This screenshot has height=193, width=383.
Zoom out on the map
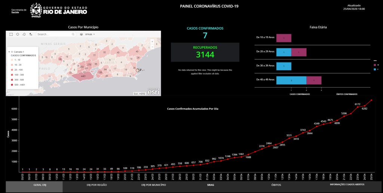point(152,47)
